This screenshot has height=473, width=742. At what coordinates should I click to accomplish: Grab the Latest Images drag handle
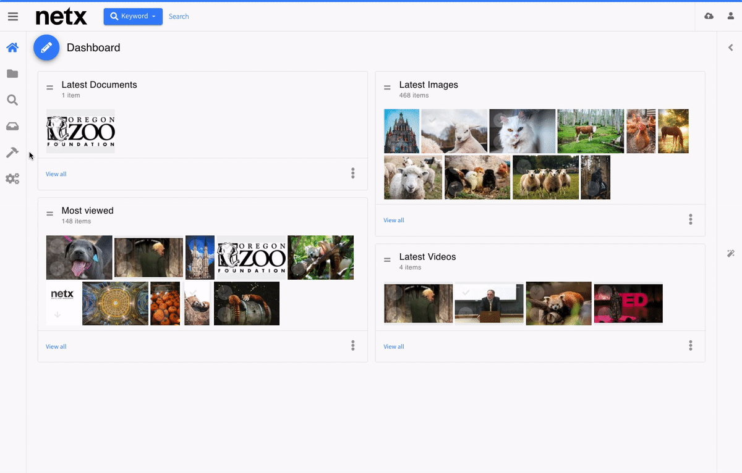(388, 88)
